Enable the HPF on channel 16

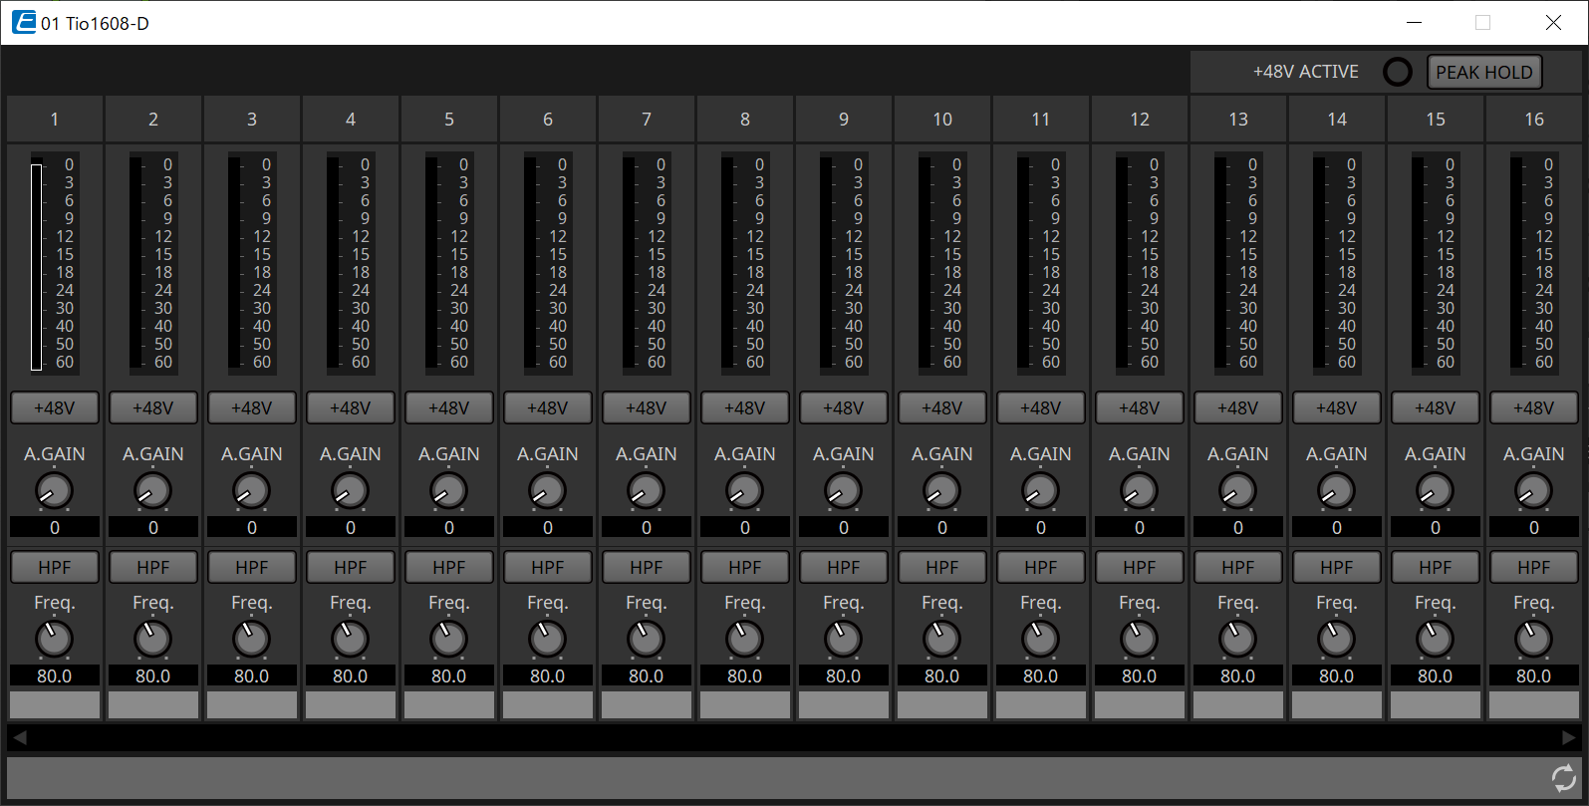click(1533, 567)
